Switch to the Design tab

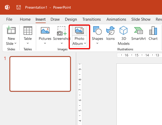click(x=71, y=19)
